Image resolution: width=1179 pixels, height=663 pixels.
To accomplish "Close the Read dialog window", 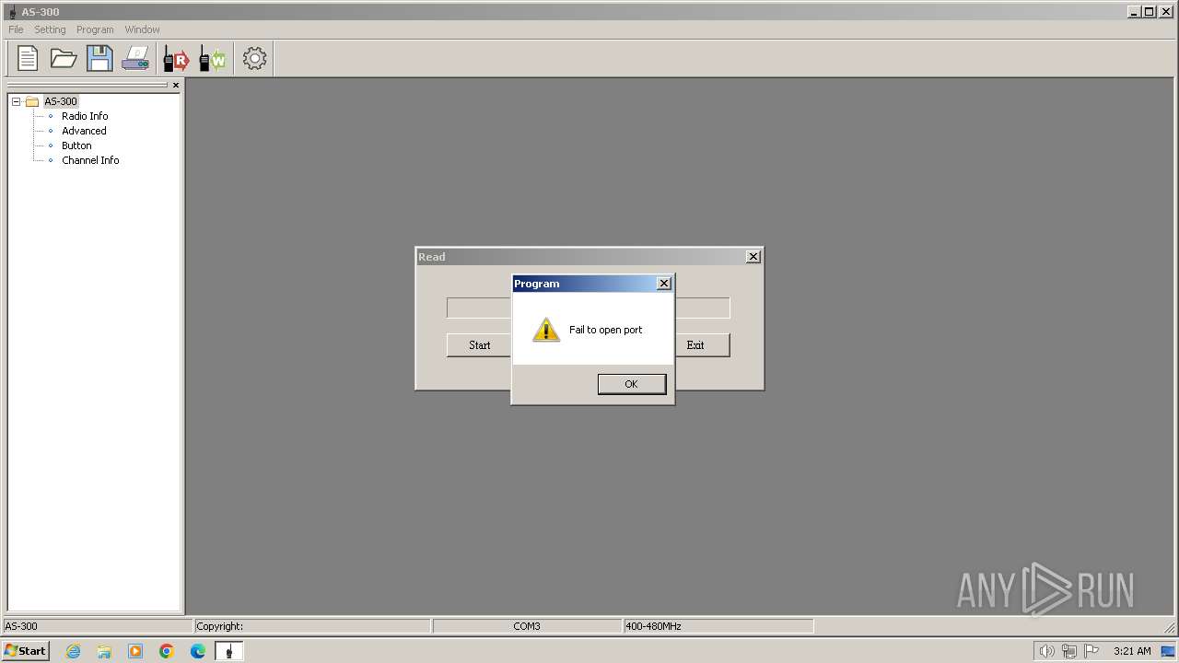I will click(753, 257).
